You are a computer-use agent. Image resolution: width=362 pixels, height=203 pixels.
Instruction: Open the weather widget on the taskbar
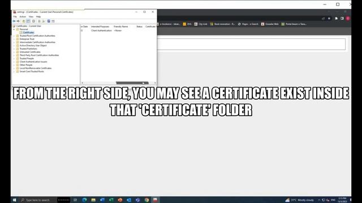pos(300,200)
